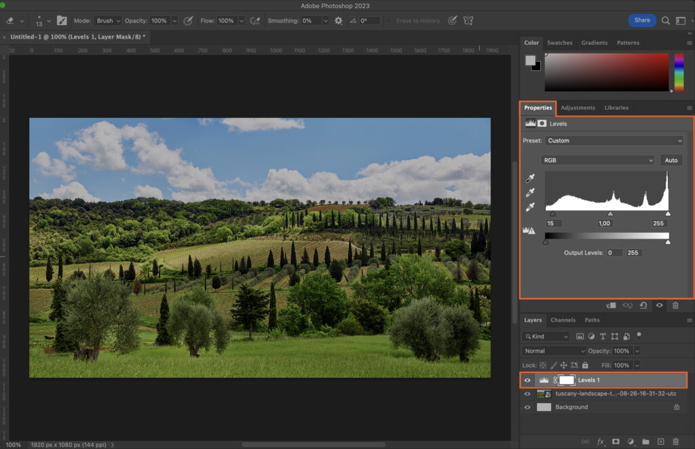
Task: Click the Create new layer icon
Action: coord(660,442)
